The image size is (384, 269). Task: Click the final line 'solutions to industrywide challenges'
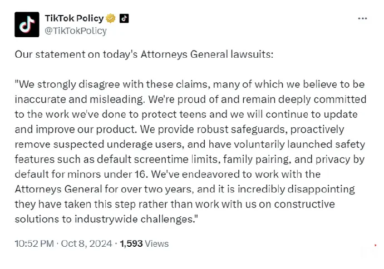106,219
